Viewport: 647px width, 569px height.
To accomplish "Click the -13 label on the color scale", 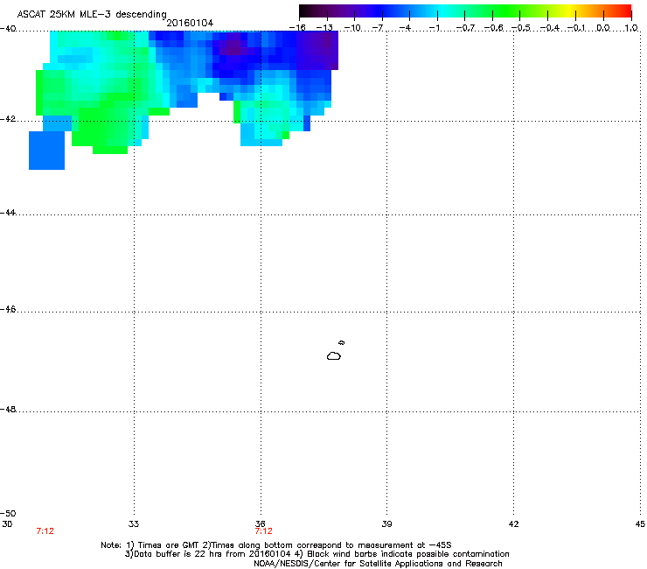I will 324,28.
